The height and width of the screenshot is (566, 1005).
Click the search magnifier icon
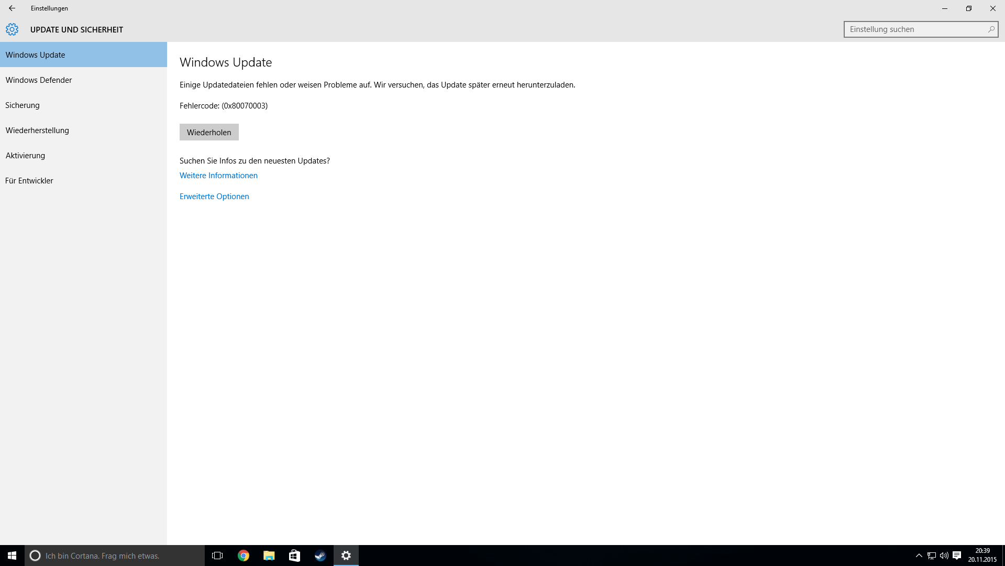[x=991, y=29]
